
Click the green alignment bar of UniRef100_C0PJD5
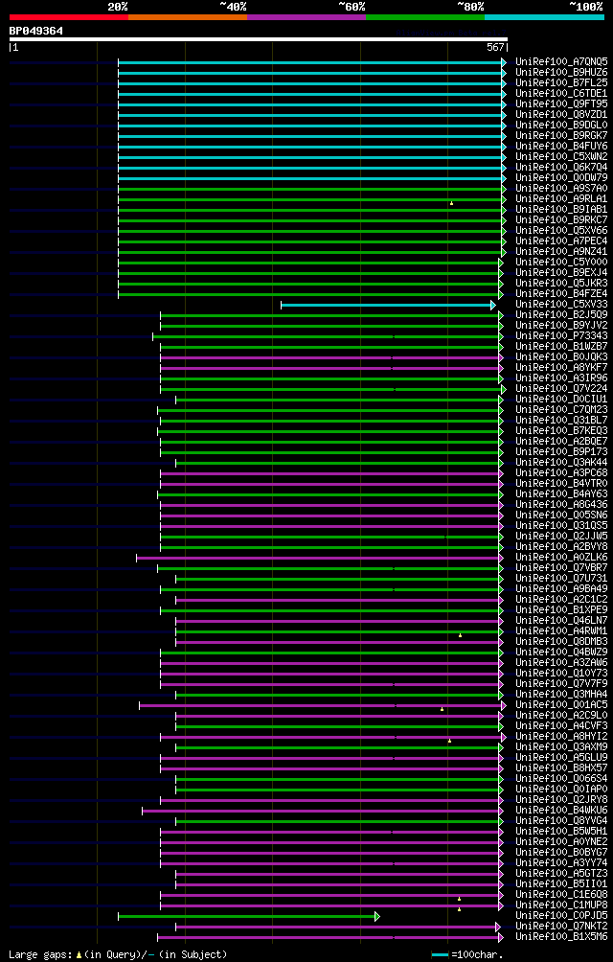(x=246, y=917)
